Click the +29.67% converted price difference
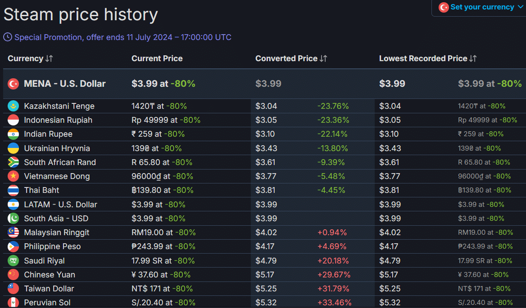The width and height of the screenshot is (526, 308). tap(334, 275)
